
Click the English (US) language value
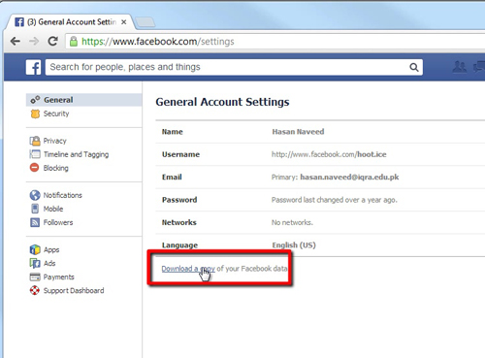[294, 245]
